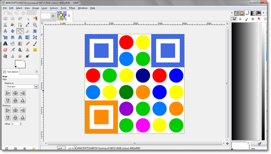Screen dimensions: 271x154
Task: Align top edge of target
Action: (8, 100)
